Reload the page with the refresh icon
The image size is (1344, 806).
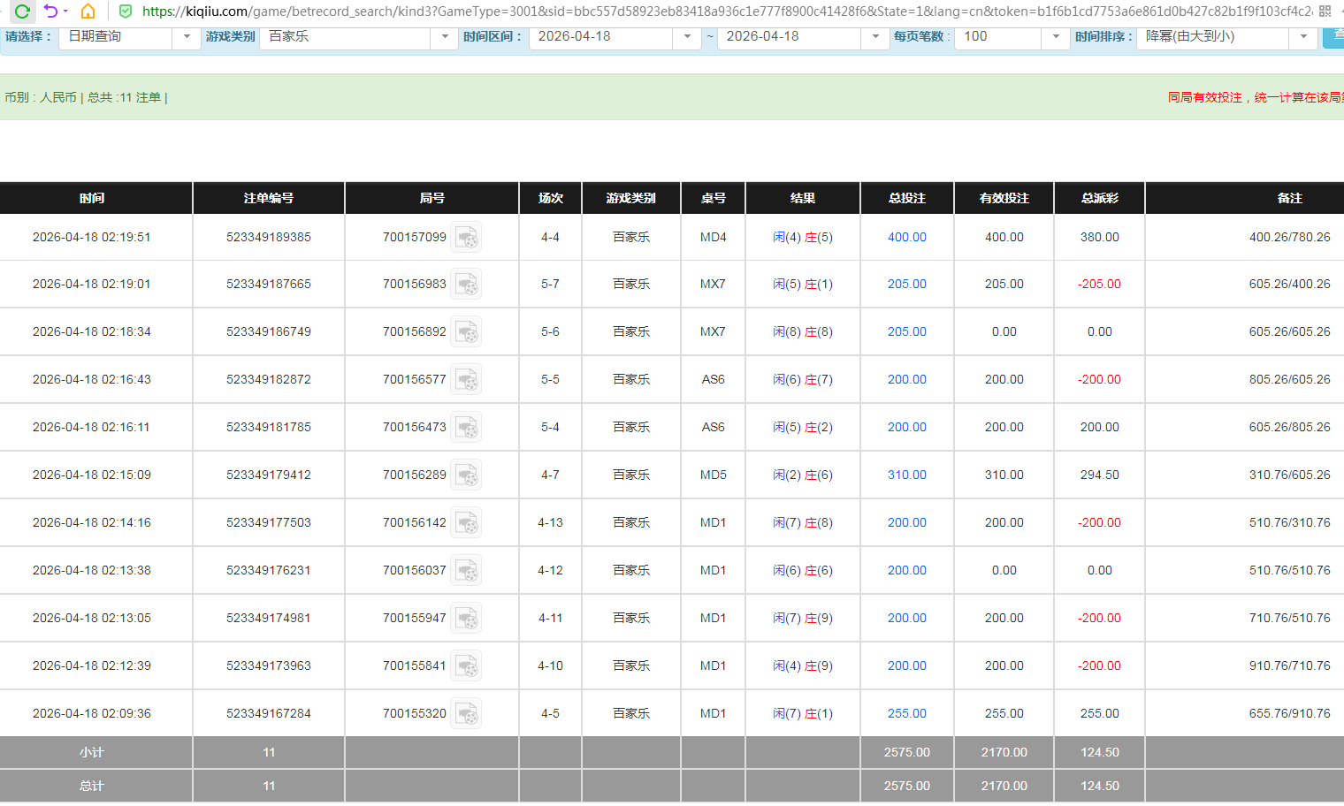[21, 11]
